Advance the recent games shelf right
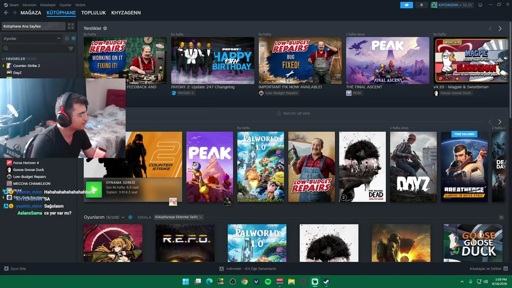Image resolution: width=512 pixels, height=288 pixels. point(500,122)
